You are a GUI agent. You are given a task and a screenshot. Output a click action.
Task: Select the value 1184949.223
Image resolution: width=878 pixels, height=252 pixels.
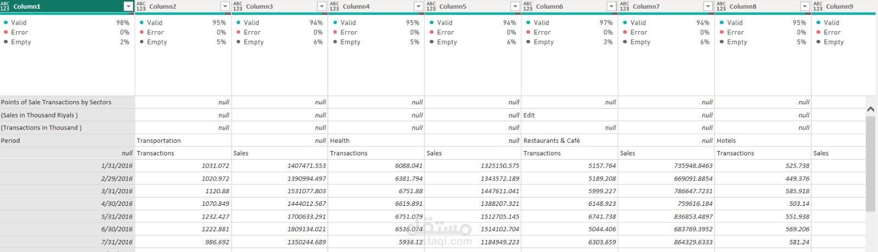coord(473,242)
